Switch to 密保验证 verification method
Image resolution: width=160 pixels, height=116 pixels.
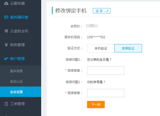pos(128,48)
